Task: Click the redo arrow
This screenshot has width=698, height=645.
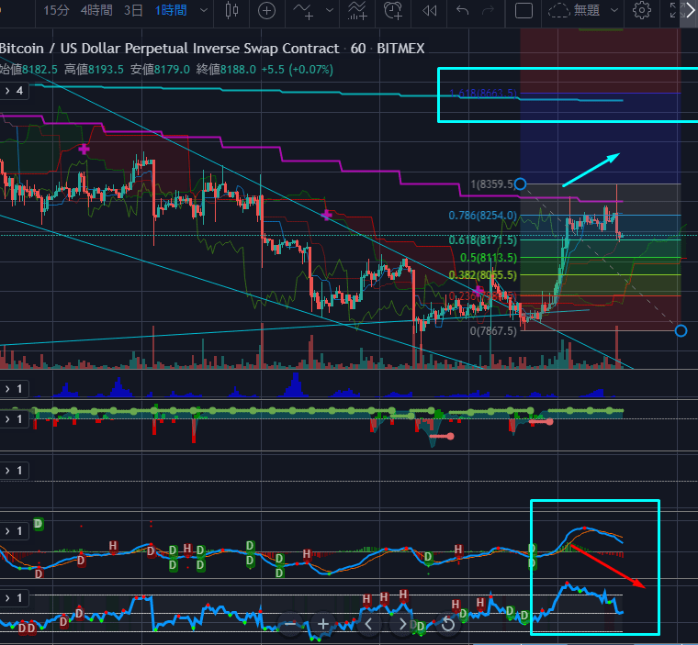Action: point(489,10)
